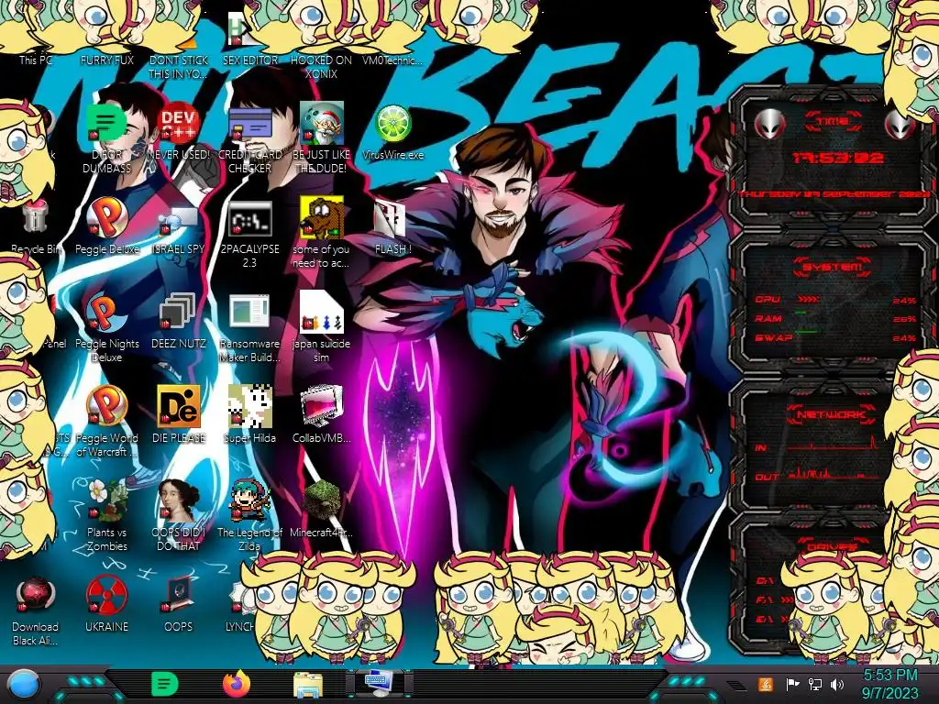Switch to the computer keyboard taskbar app
This screenshot has width=939, height=704.
(x=379, y=684)
